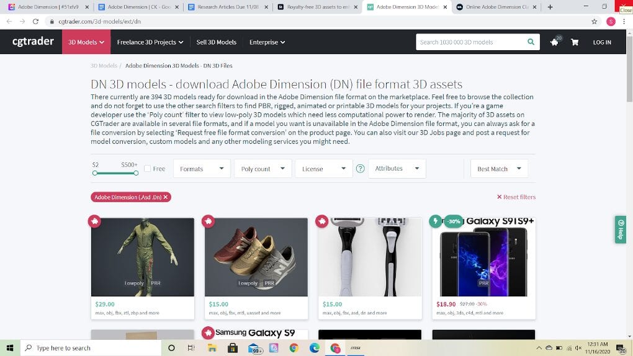Click badge icon on Samsung Galaxy S9 bottom card

click(208, 332)
